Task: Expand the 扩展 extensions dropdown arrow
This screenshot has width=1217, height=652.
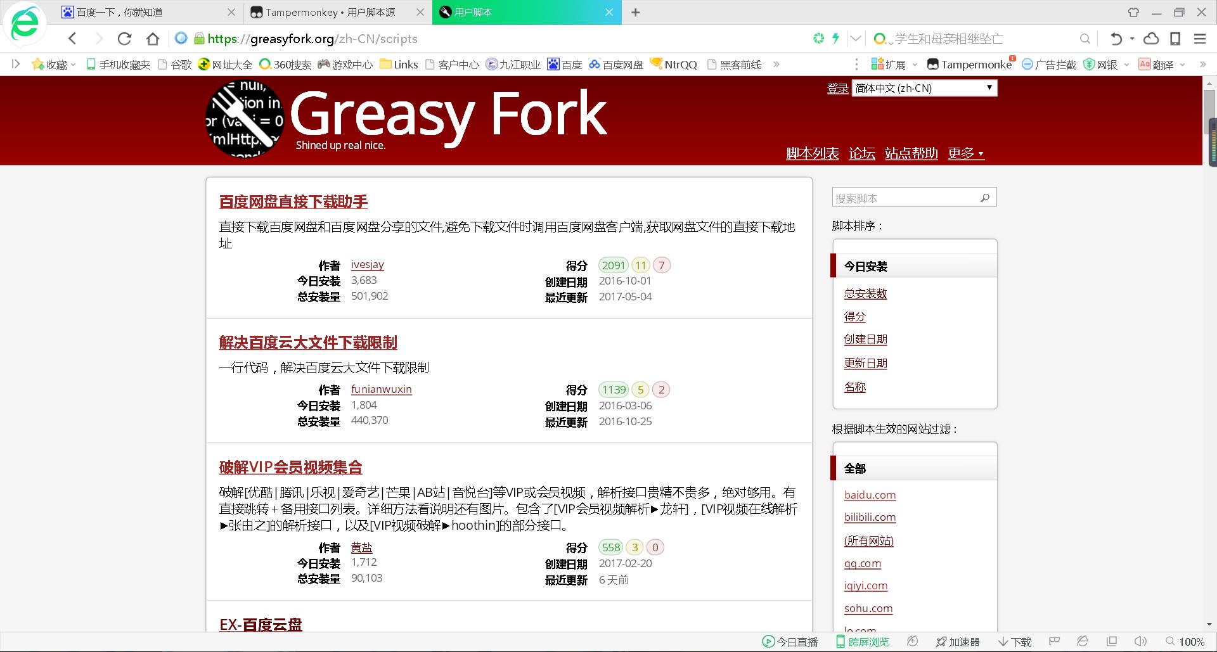Action: (915, 64)
